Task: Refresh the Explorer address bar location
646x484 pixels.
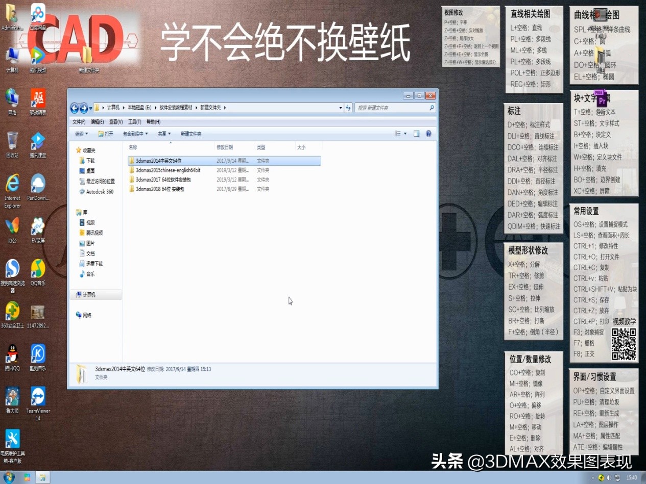Action: [x=348, y=108]
